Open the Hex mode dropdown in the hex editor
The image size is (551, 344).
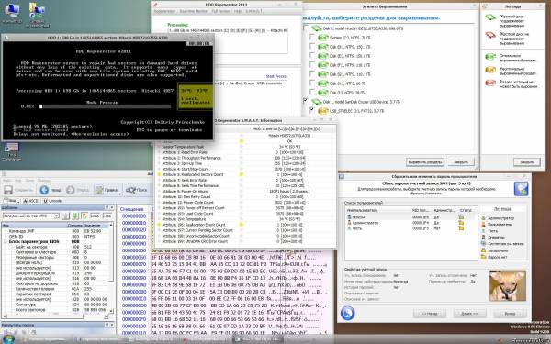pos(18,201)
